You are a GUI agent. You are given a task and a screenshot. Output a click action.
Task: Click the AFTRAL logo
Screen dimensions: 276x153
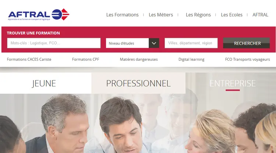pos(39,14)
